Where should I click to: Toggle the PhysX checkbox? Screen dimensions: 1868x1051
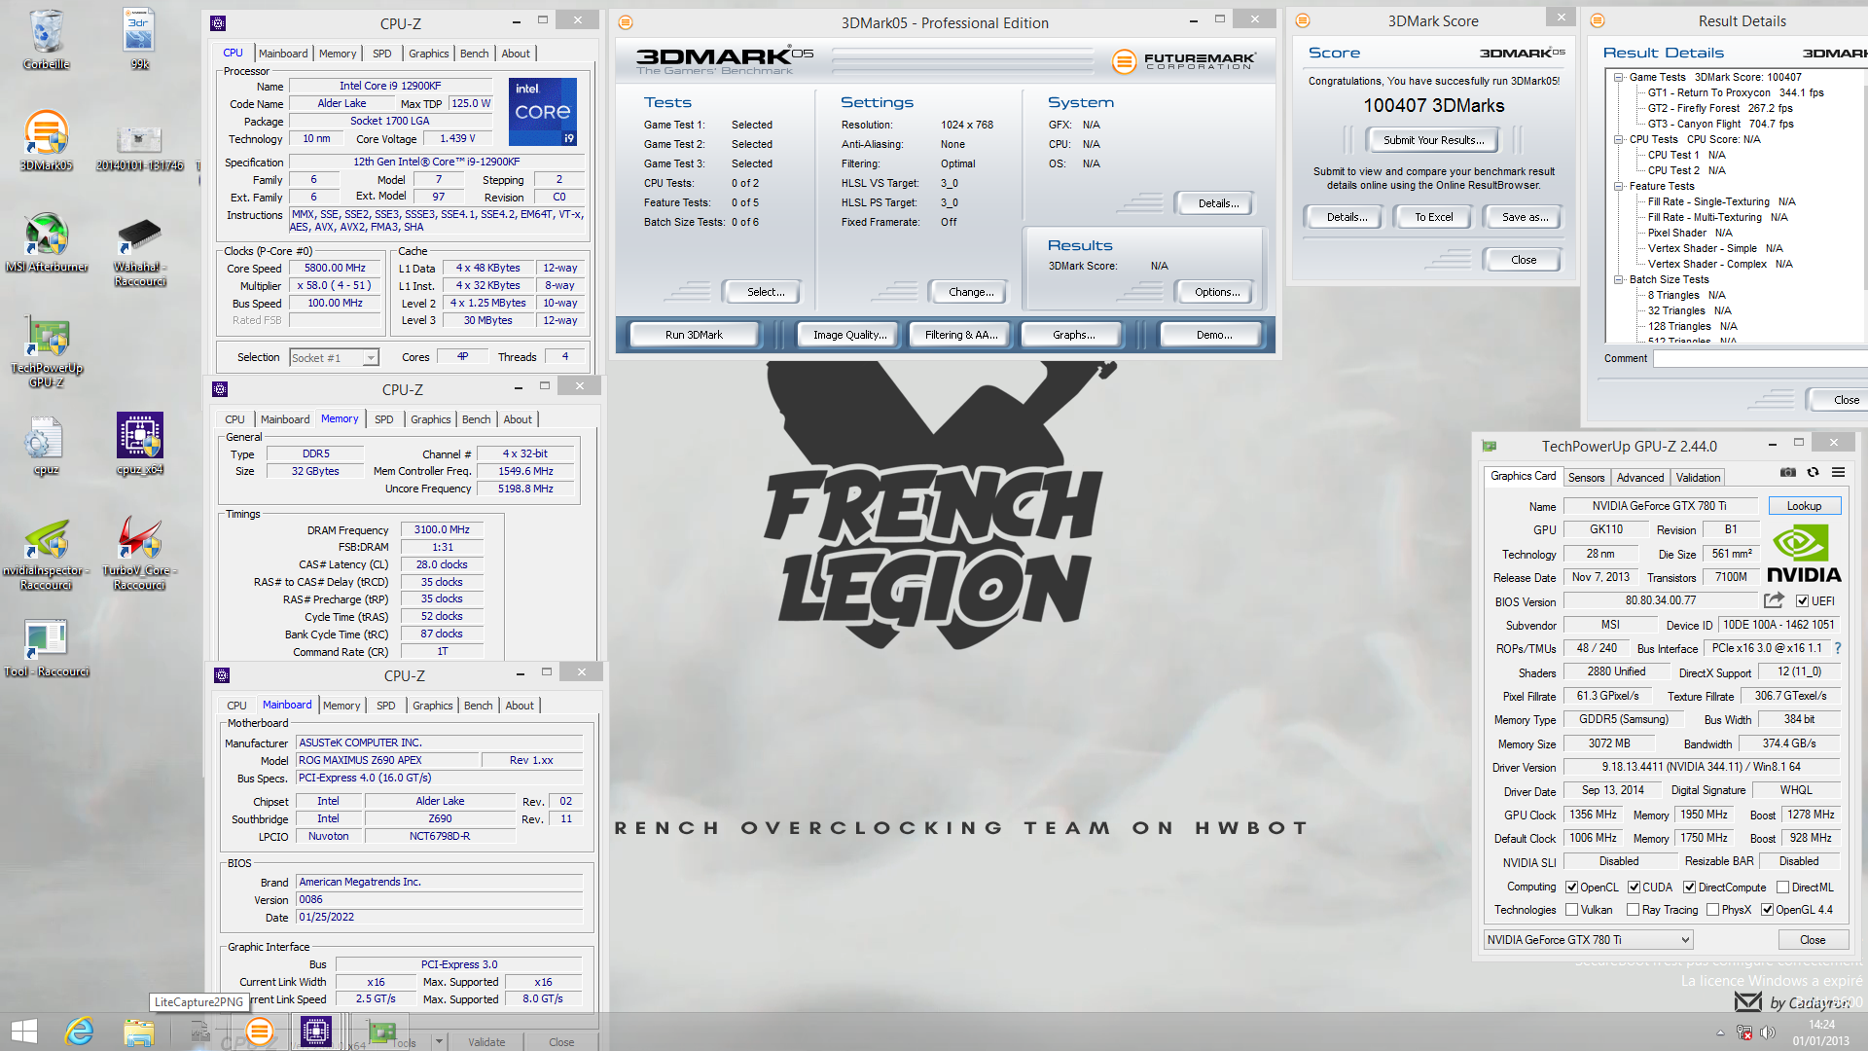1712,910
